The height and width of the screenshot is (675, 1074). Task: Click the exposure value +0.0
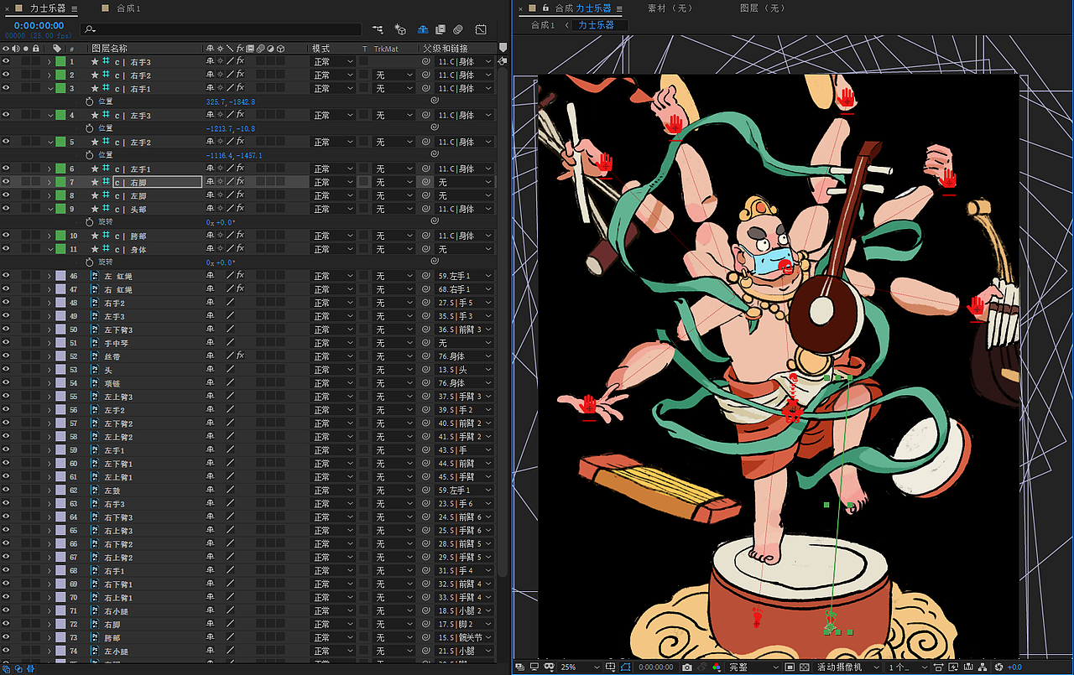(x=1014, y=667)
